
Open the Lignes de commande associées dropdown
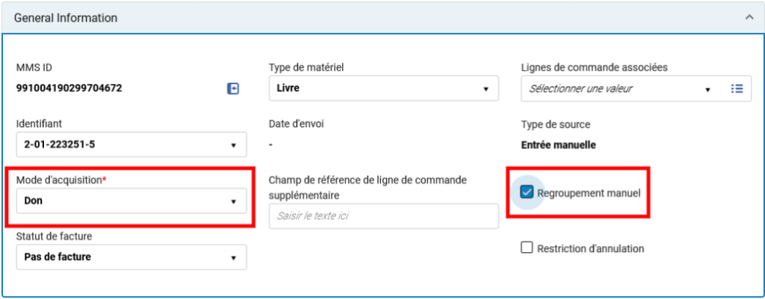pos(637,89)
